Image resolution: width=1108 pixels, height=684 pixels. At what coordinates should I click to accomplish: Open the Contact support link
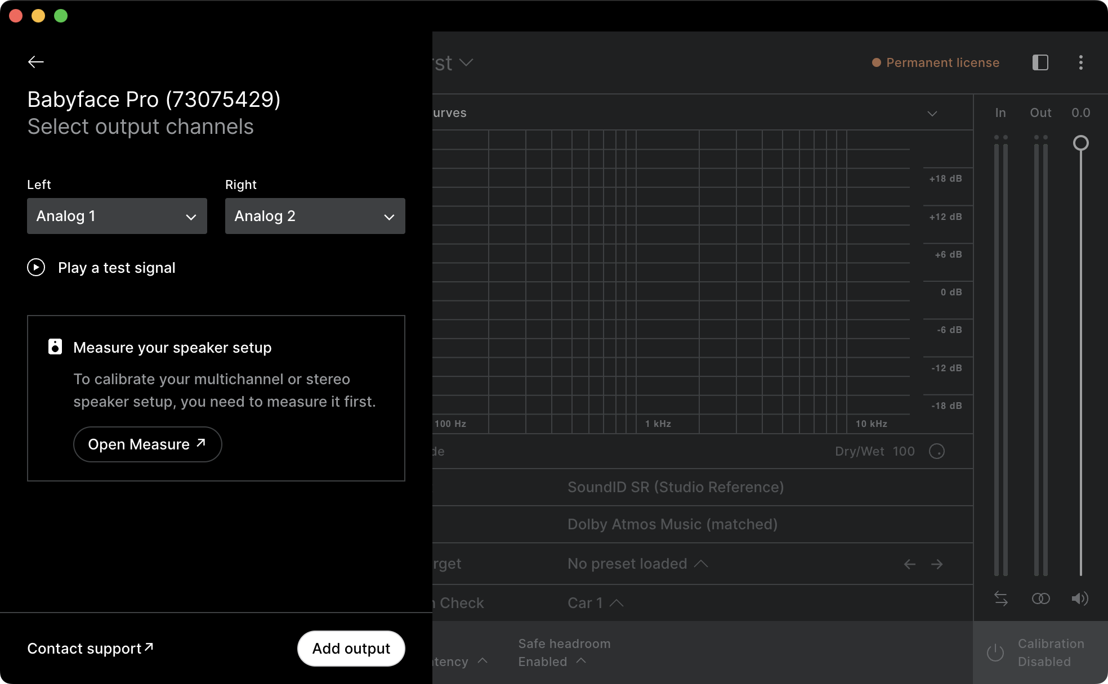(90, 649)
